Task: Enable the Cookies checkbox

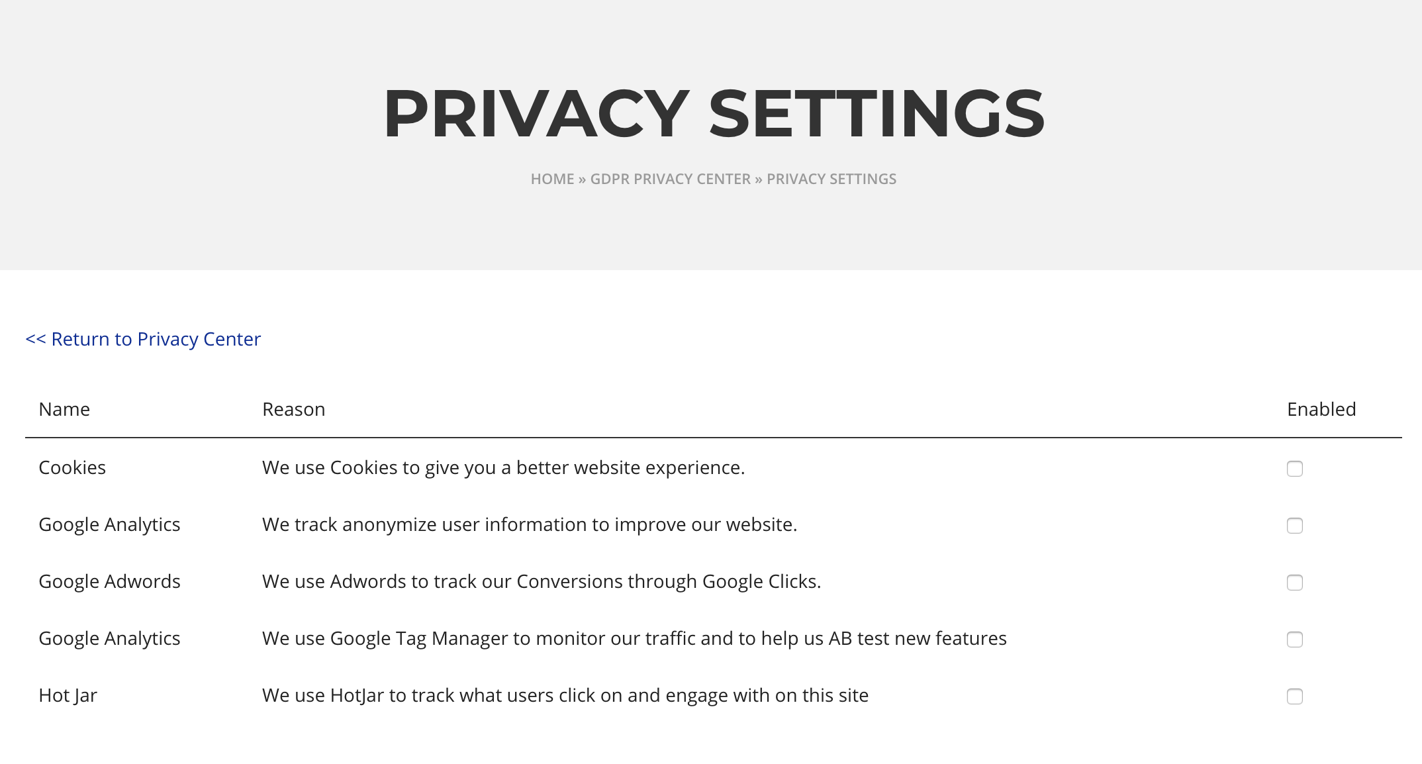Action: click(x=1294, y=469)
